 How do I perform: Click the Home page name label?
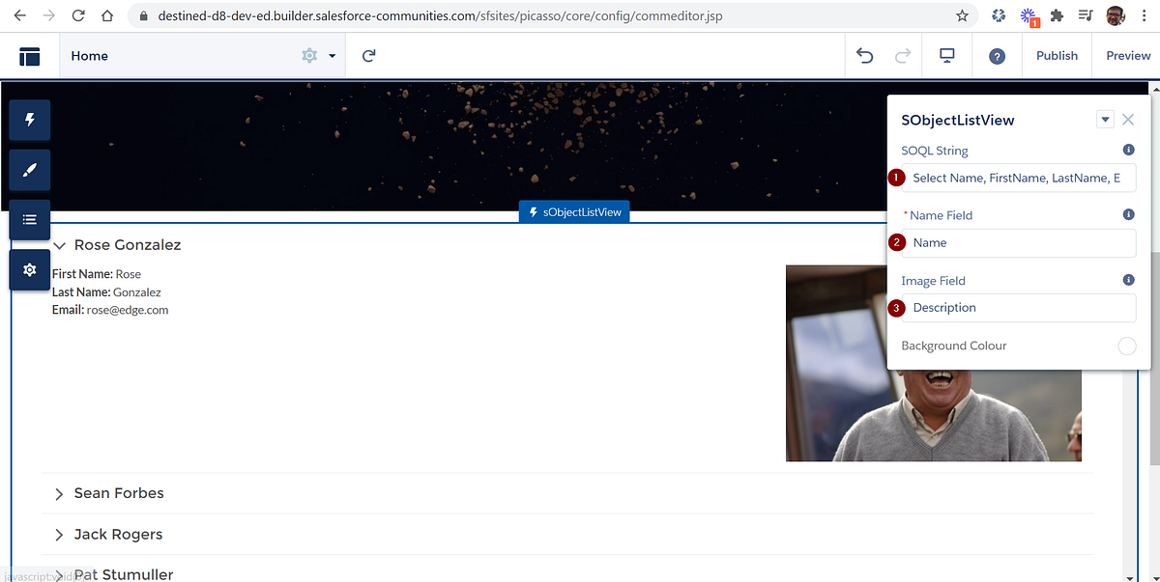[x=90, y=56]
